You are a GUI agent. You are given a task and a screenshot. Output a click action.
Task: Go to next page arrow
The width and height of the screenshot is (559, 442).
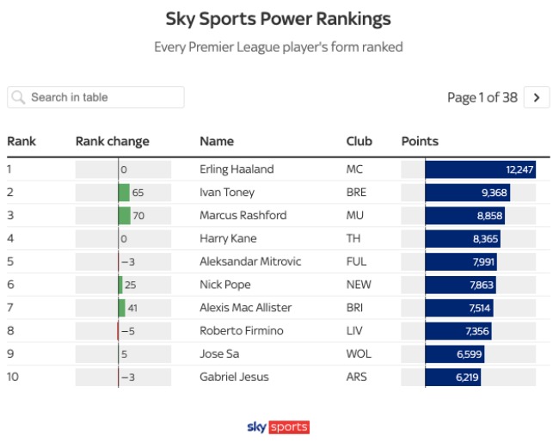click(537, 97)
